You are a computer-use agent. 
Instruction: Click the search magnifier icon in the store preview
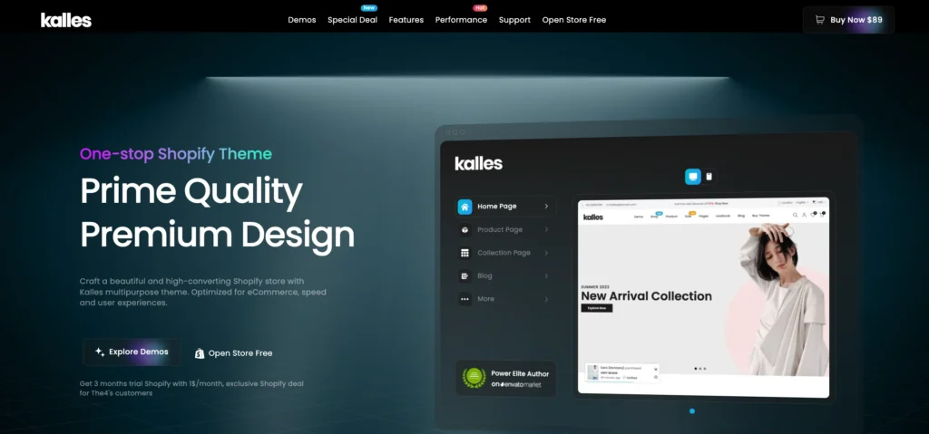click(x=795, y=215)
